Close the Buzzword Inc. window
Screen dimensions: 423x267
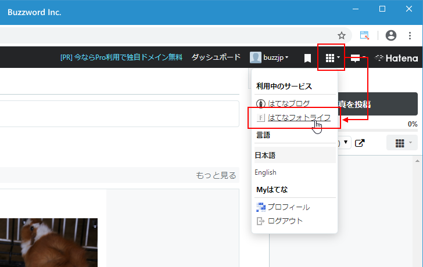tap(409, 9)
